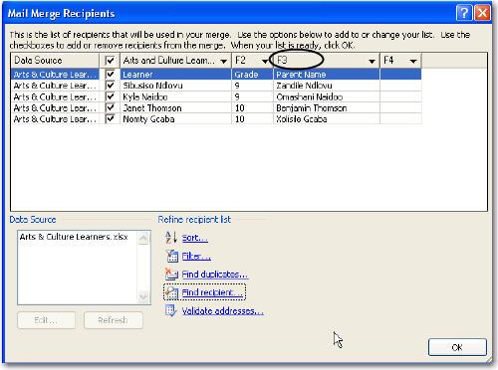Viewport: 498px width, 370px height.
Task: Open the Sort link
Action: pos(195,238)
